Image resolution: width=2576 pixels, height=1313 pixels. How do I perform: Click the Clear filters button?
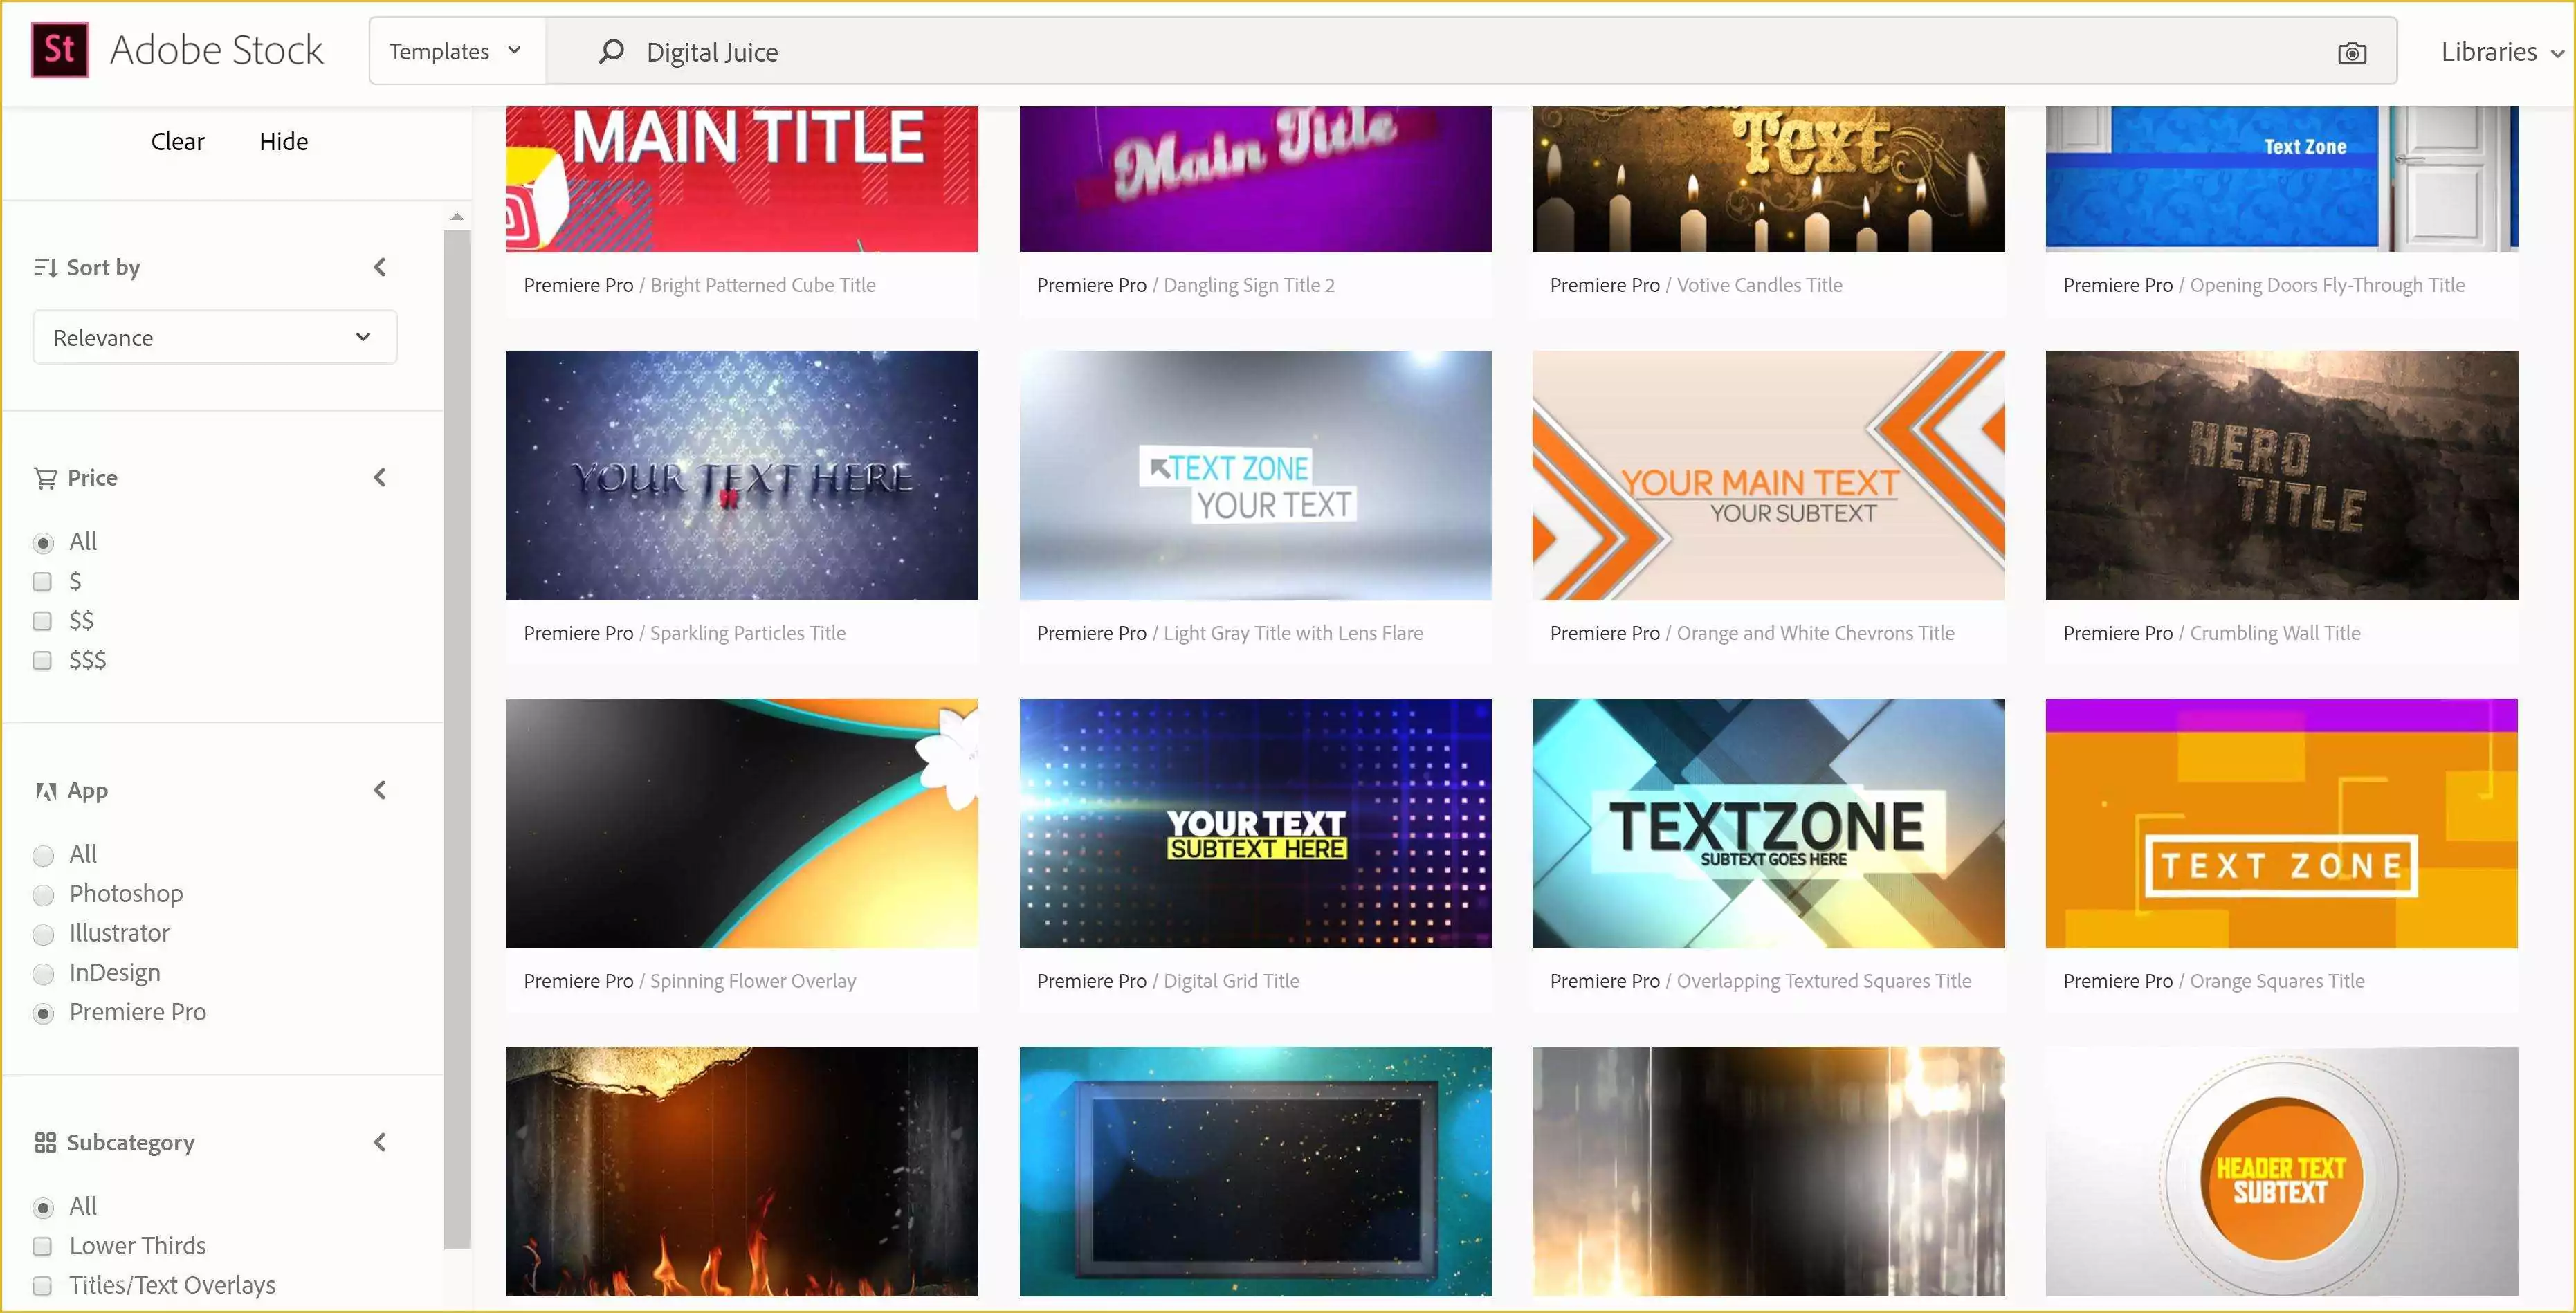[178, 139]
